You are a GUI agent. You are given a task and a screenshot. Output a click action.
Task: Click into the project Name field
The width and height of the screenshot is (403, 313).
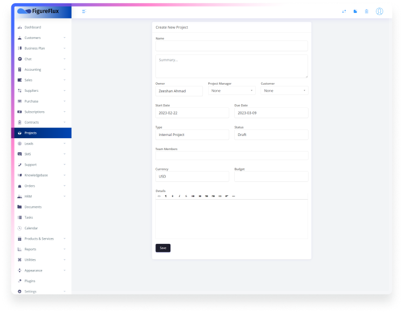pyautogui.click(x=231, y=46)
